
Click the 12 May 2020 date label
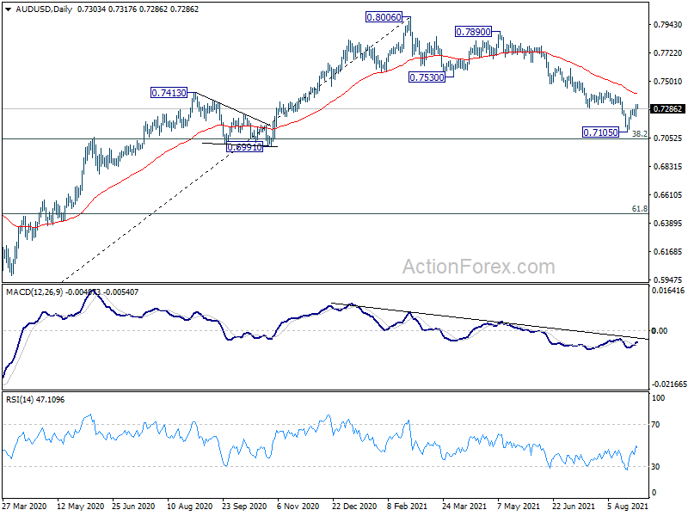coord(81,507)
